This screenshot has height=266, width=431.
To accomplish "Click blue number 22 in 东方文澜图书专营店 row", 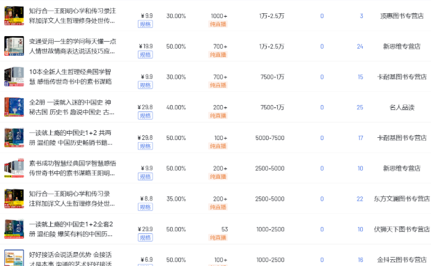I will (360, 199).
